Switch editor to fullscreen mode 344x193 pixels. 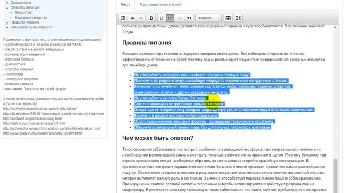(x=239, y=18)
